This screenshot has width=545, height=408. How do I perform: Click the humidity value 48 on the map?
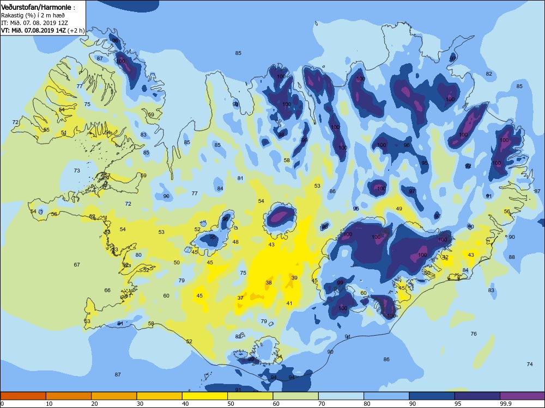(x=235, y=242)
